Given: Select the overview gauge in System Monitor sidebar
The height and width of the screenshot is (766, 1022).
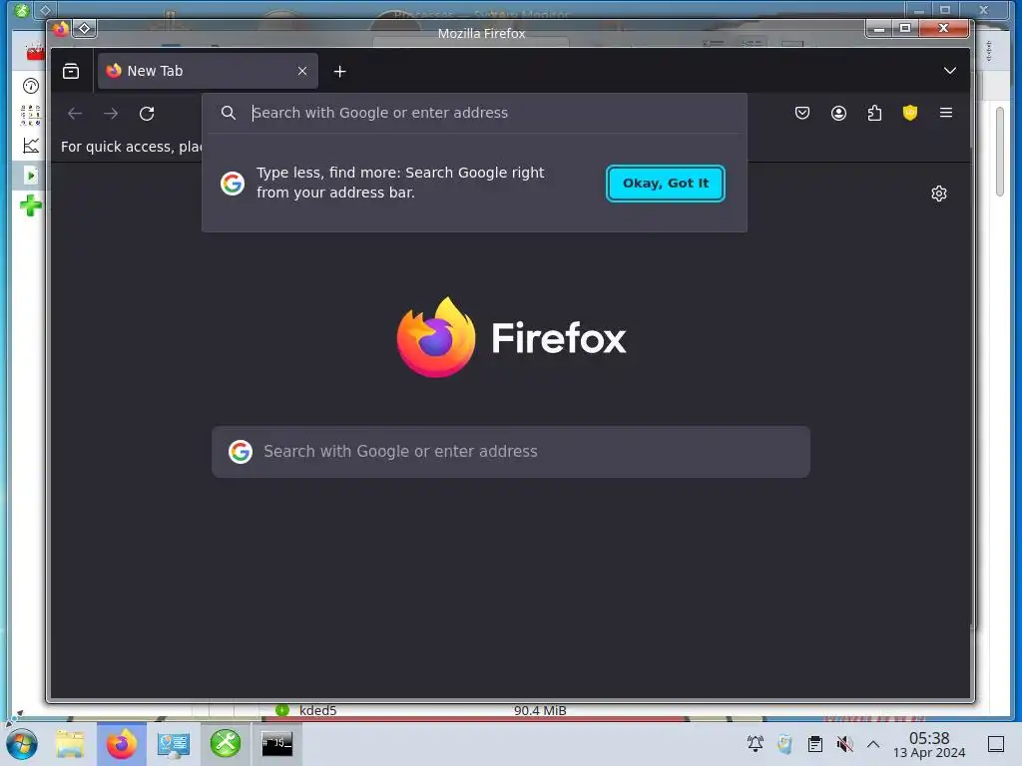Looking at the screenshot, I should [x=31, y=86].
